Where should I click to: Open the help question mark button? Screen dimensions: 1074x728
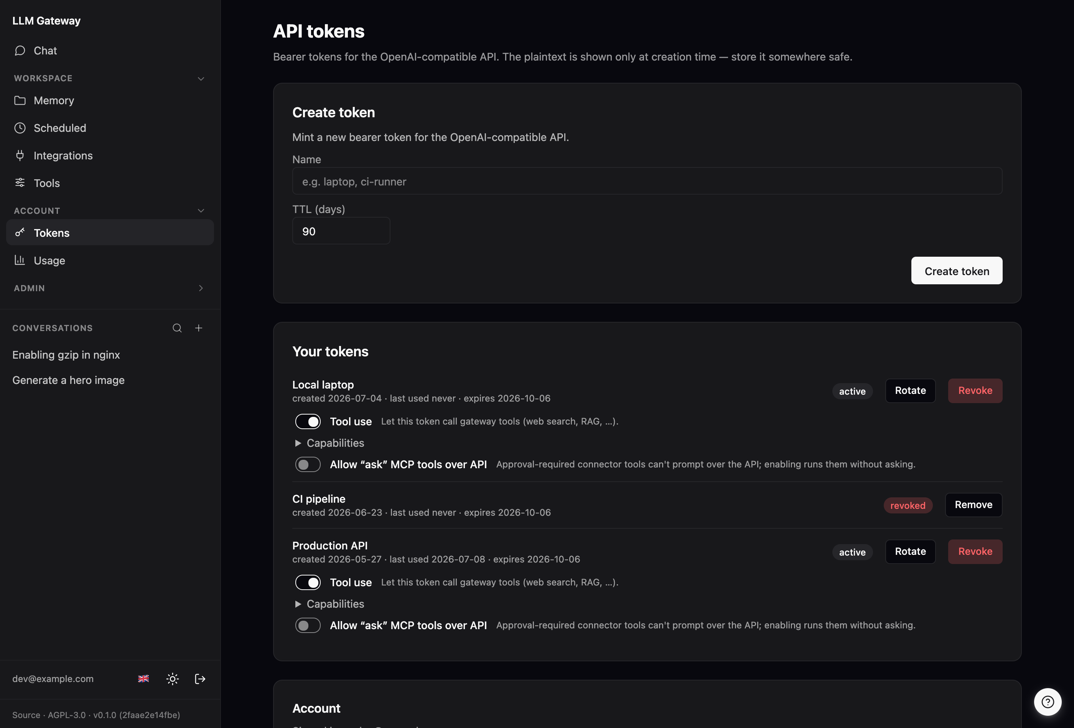point(1048,702)
